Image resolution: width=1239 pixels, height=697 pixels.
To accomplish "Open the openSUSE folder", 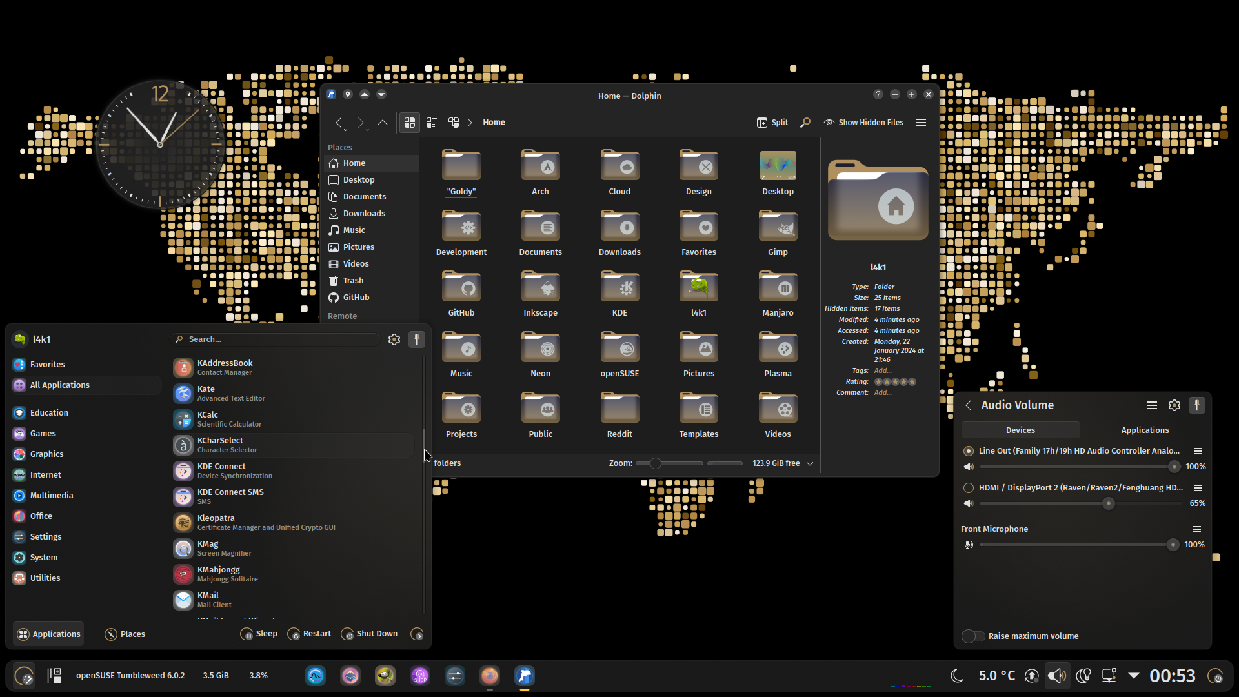I will pyautogui.click(x=619, y=354).
